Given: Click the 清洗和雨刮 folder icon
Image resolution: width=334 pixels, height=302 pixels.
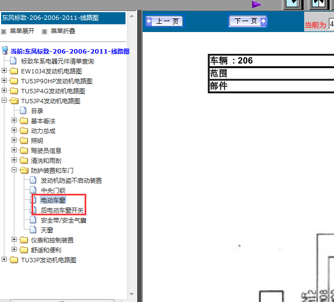Looking at the screenshot, I should (24, 160).
